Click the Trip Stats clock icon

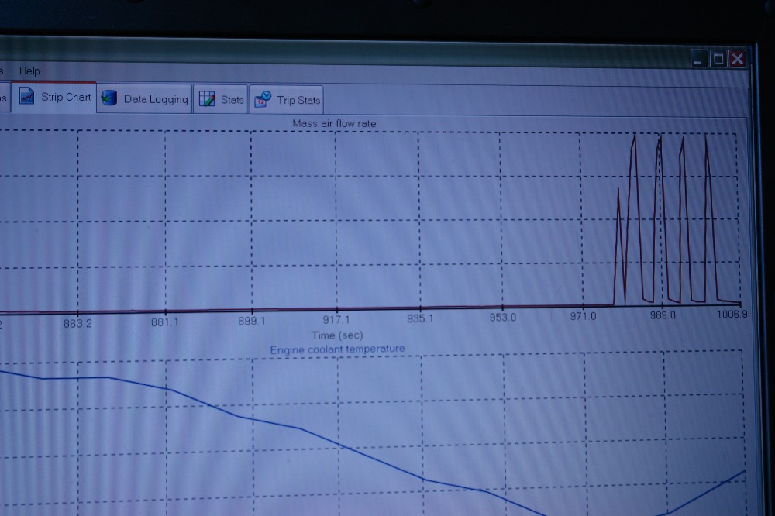pos(263,99)
